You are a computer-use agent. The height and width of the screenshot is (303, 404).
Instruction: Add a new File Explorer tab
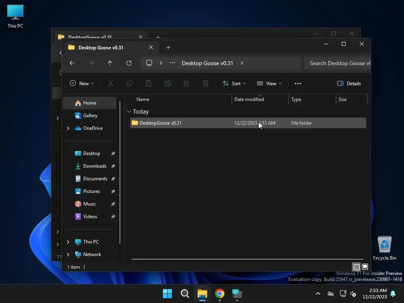(168, 48)
